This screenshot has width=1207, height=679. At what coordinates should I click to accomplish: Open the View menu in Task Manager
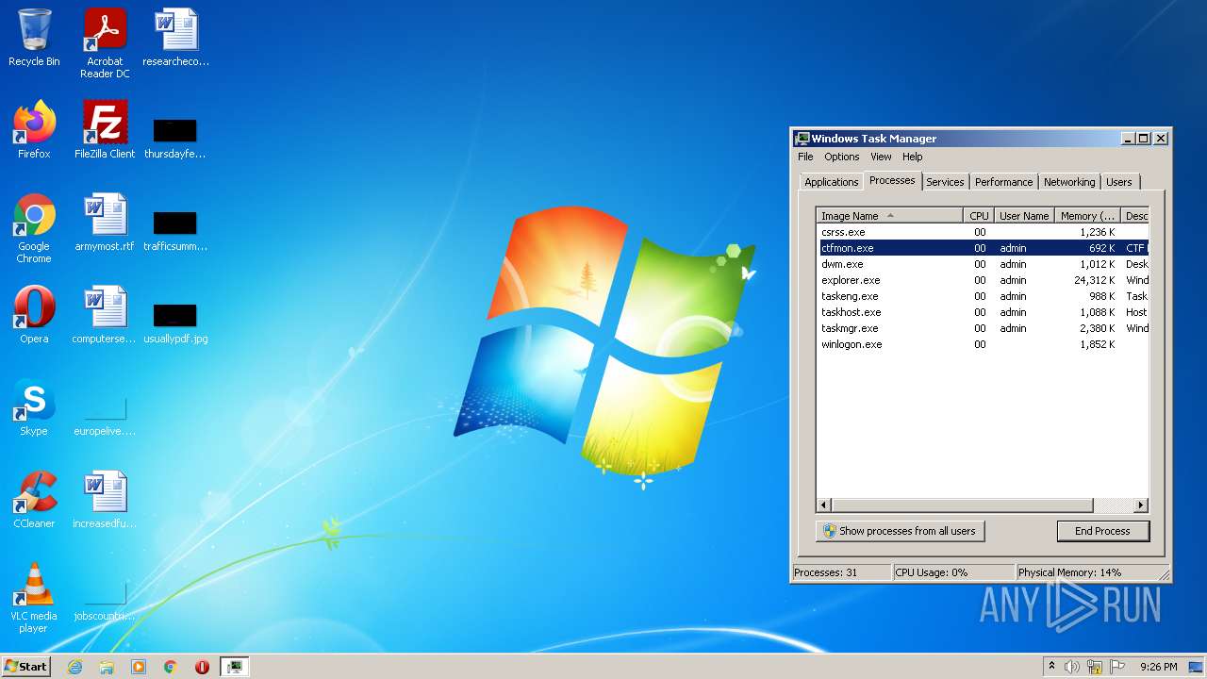click(881, 157)
